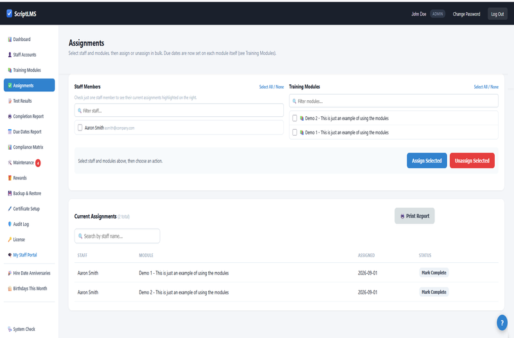Click the John Doe user name
Screen dimensions: 514x338
click(x=419, y=14)
